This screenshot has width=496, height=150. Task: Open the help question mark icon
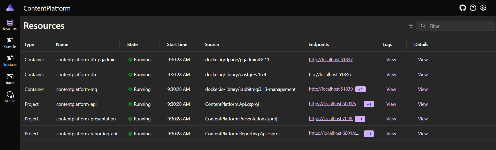pyautogui.click(x=473, y=8)
